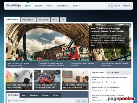Select the PlayStation 4 tab
Screen dimensions: 137x103
[28, 20]
